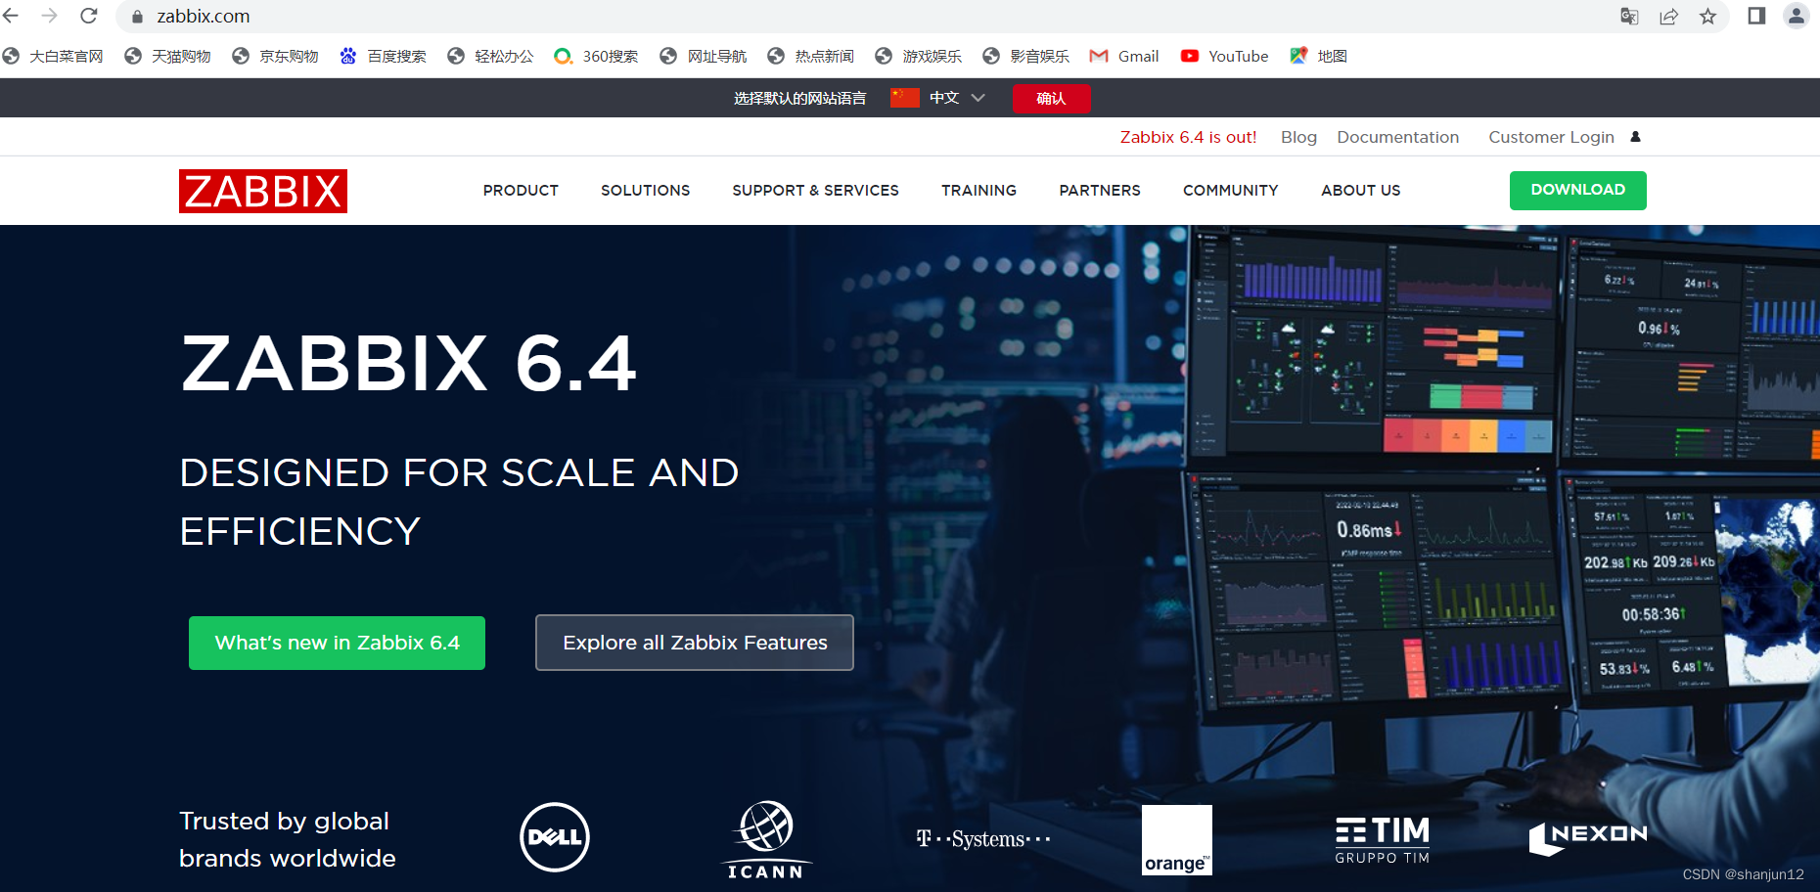Image resolution: width=1820 pixels, height=892 pixels.
Task: Open the browser profile avatar
Action: [1797, 16]
